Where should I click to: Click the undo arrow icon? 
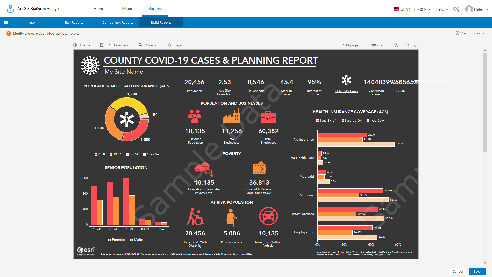coord(407,45)
